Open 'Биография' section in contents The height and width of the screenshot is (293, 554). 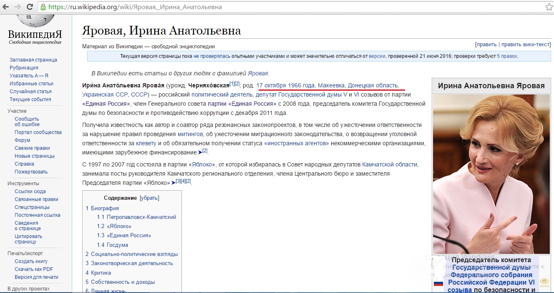pos(105,208)
